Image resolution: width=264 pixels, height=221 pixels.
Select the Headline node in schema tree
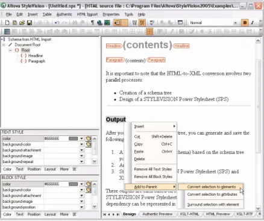pyautogui.click(x=36, y=56)
